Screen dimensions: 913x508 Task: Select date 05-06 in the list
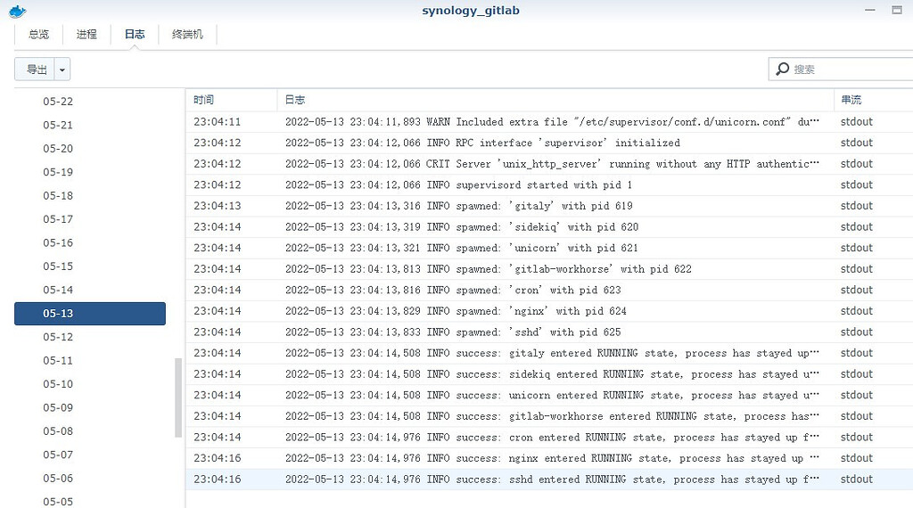tap(90, 479)
